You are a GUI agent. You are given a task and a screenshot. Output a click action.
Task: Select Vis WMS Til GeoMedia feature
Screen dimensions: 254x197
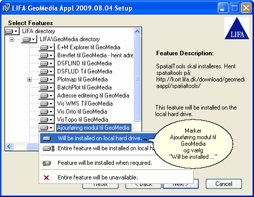[x=85, y=104]
